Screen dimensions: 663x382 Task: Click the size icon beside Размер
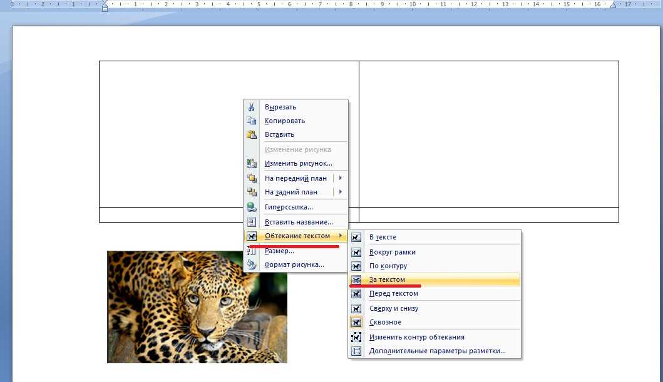pos(252,251)
